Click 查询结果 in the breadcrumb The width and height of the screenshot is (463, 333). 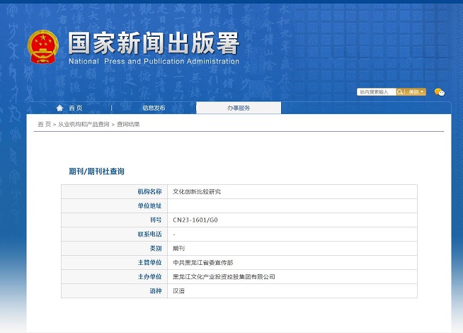coord(128,124)
